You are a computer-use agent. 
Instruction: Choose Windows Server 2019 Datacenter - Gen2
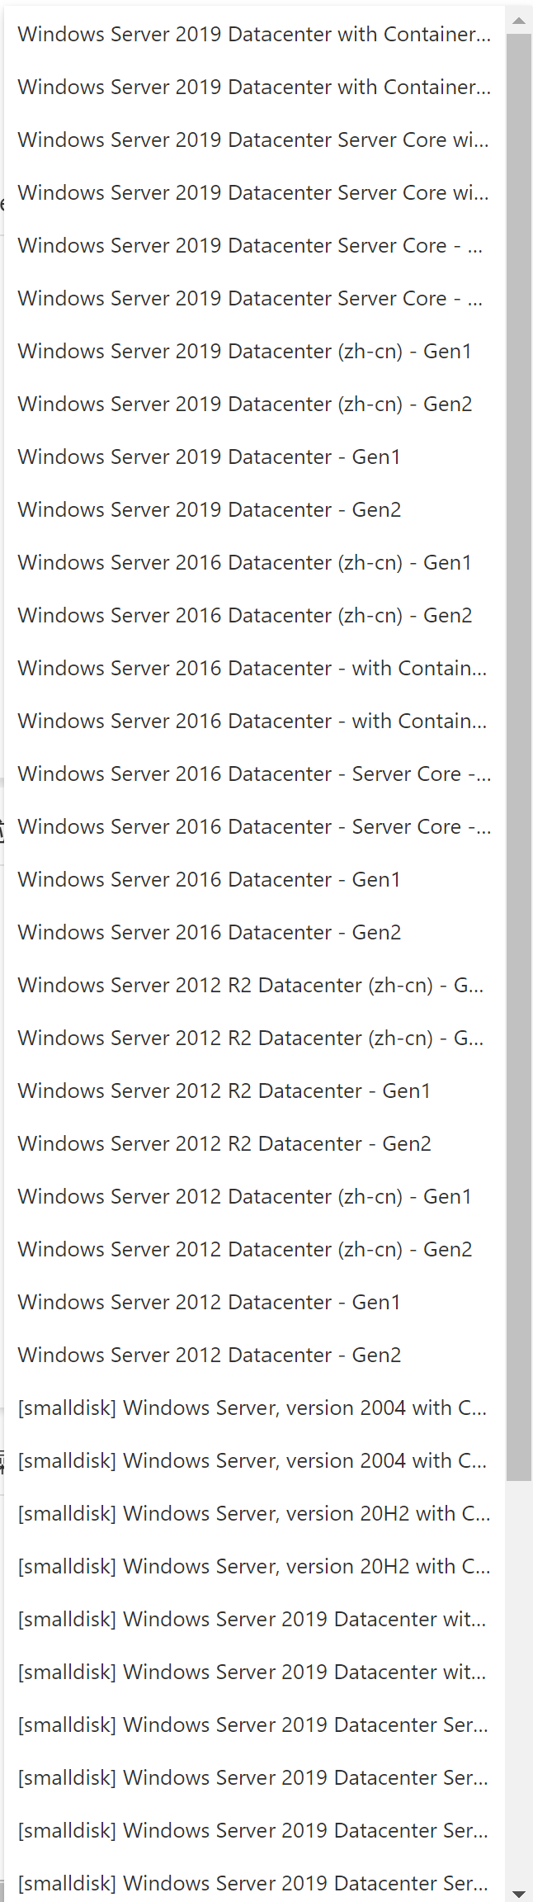pos(254,509)
